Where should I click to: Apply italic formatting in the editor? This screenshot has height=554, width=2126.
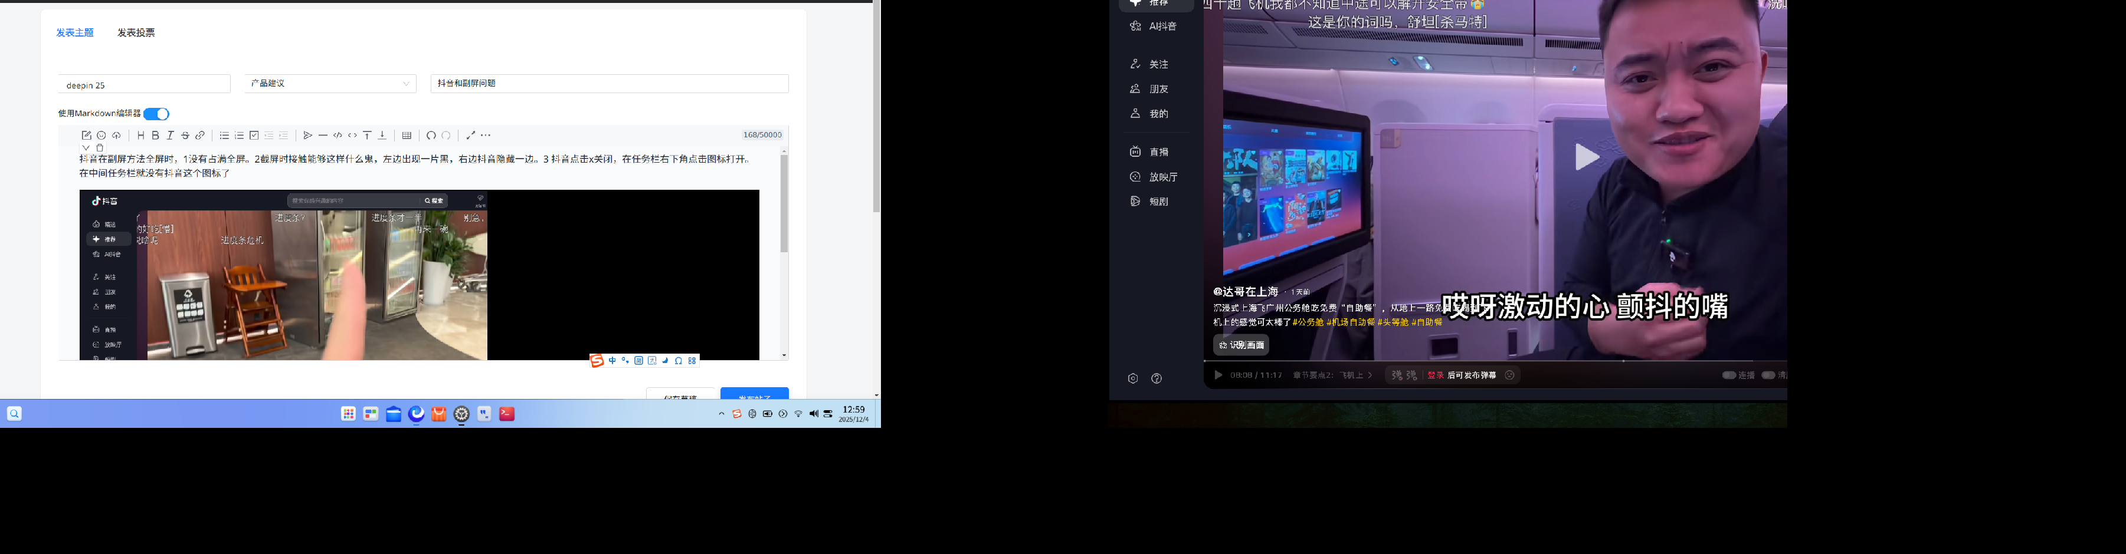[170, 135]
